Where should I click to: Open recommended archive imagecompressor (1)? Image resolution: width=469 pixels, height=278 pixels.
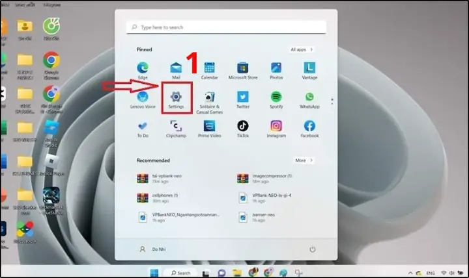point(264,179)
